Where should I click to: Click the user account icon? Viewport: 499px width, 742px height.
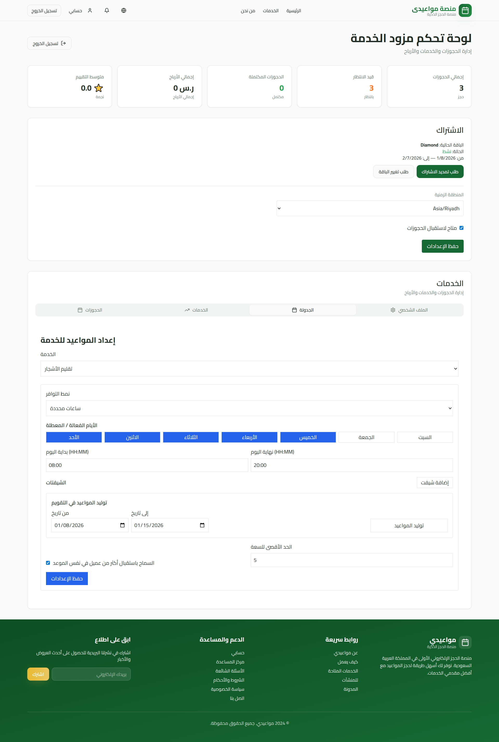coord(90,10)
